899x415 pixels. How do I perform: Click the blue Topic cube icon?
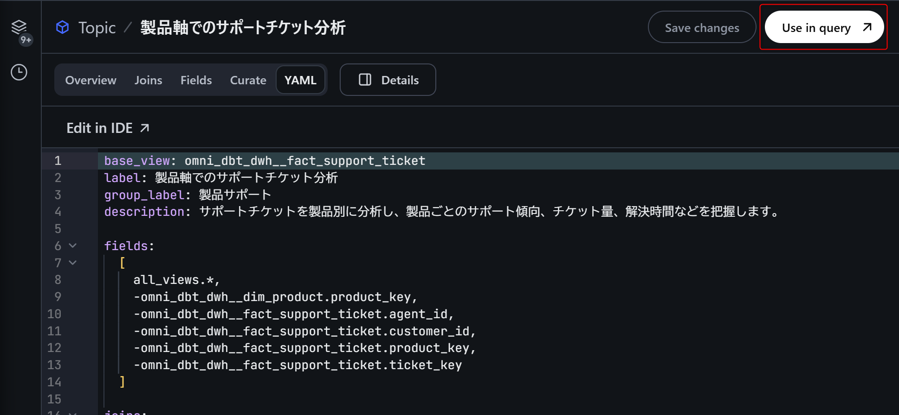[63, 27]
